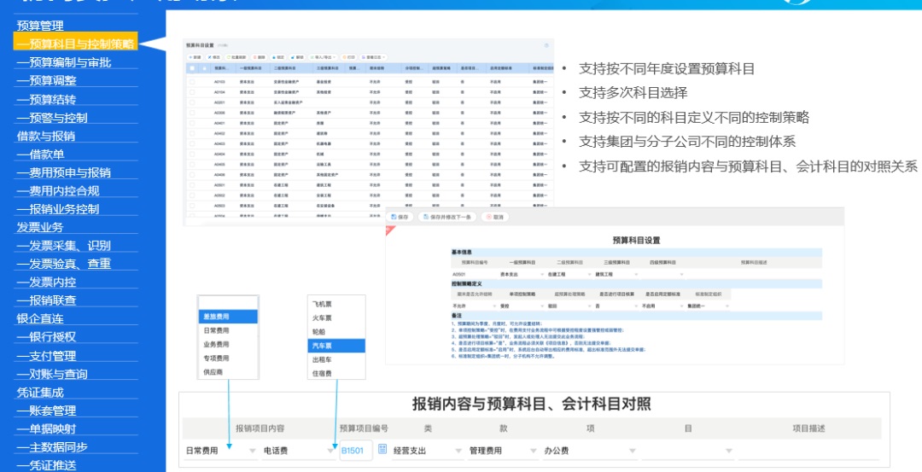Open the 管理费用 dropdown
The image size is (922, 472).
pyautogui.click(x=504, y=451)
